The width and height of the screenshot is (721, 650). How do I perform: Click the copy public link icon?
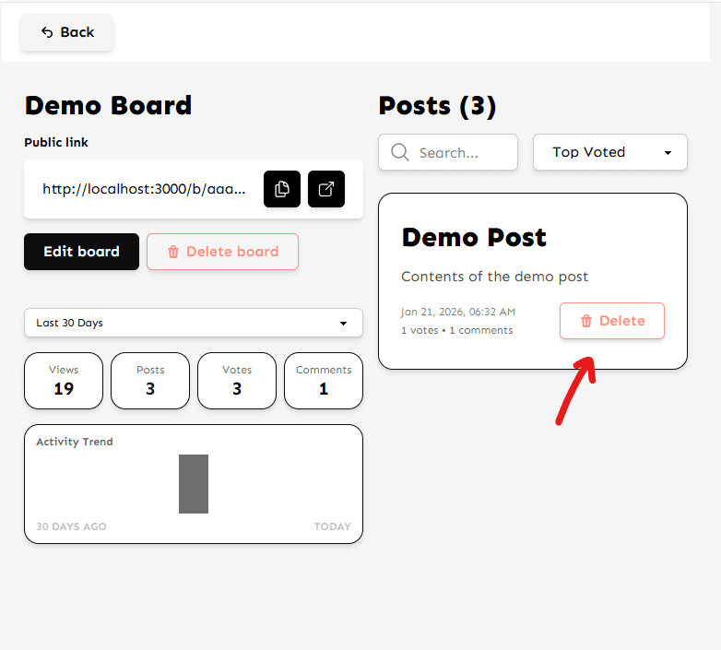pyautogui.click(x=282, y=189)
